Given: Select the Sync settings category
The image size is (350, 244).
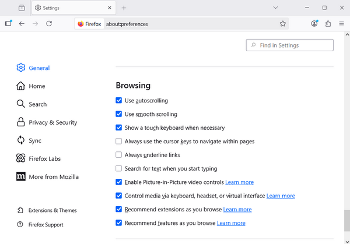Looking at the screenshot, I should (35, 140).
